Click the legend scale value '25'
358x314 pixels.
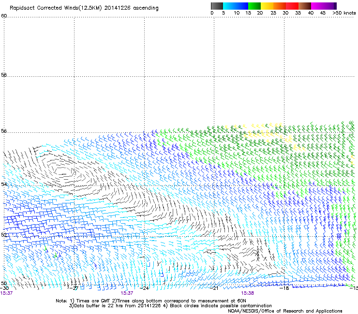coord(273,13)
